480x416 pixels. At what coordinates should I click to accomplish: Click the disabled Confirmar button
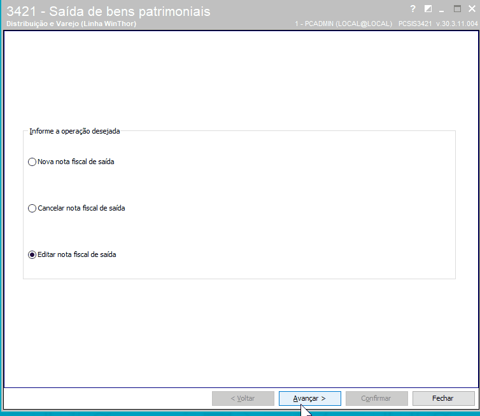(376, 398)
